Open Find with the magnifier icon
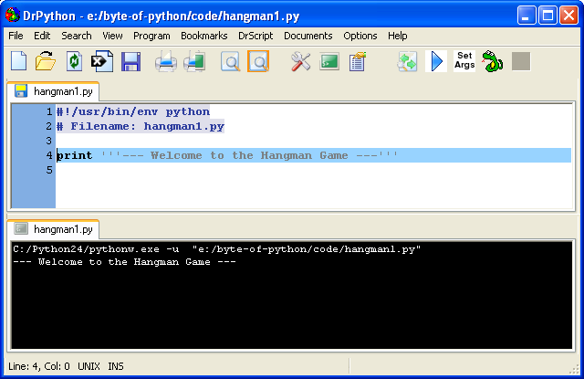The width and height of the screenshot is (584, 379). [x=230, y=61]
